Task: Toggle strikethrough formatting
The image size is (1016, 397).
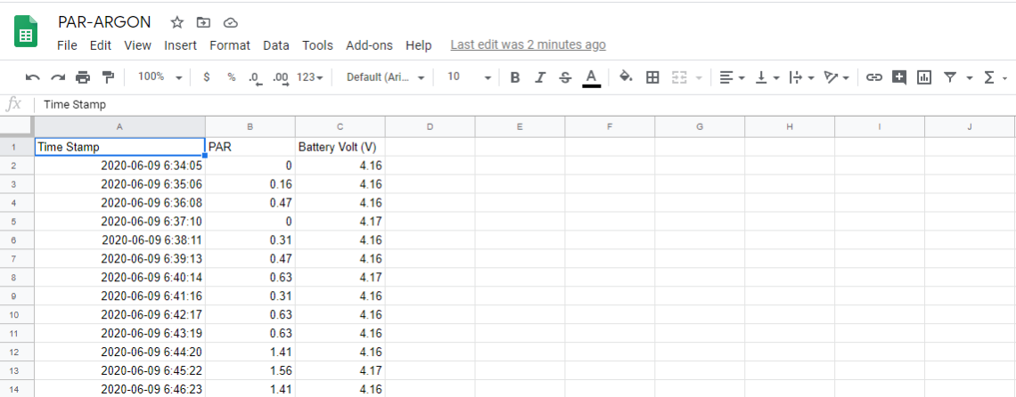Action: coord(565,77)
